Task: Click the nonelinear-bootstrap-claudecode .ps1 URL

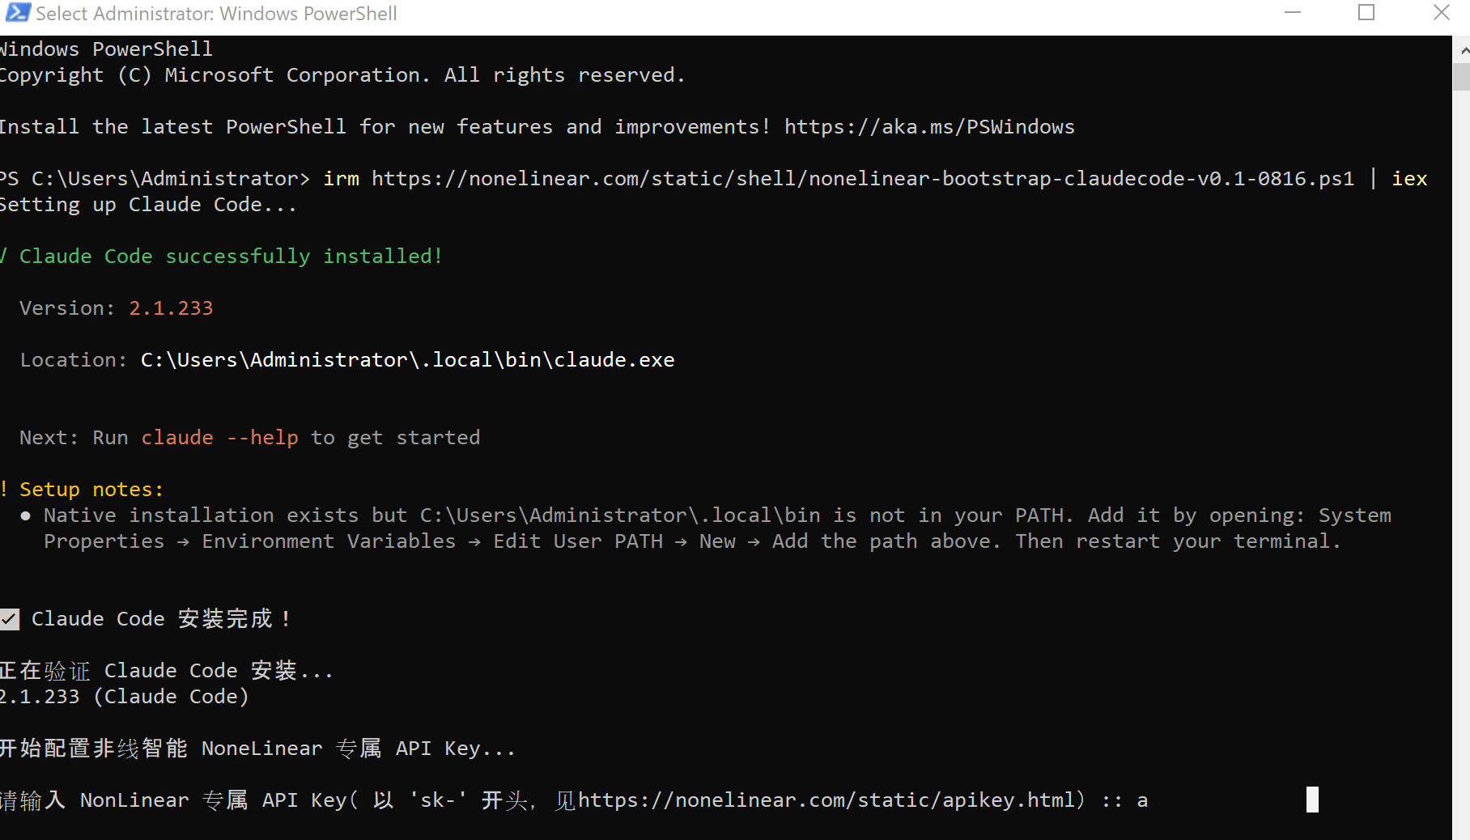Action: point(863,179)
